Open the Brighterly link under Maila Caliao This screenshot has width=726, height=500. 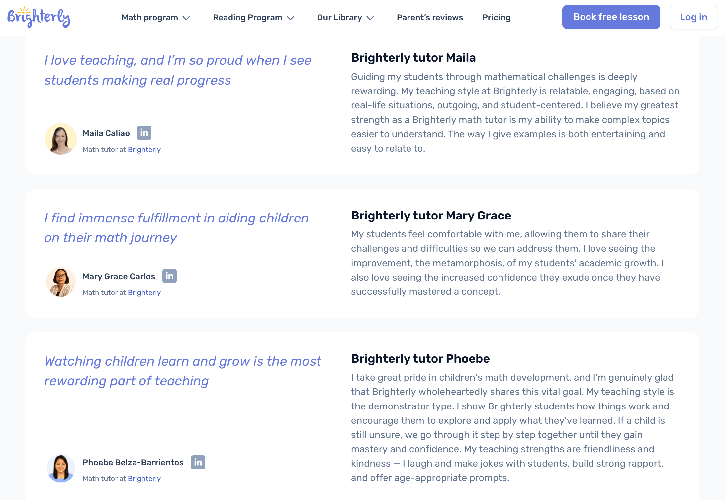(x=144, y=149)
